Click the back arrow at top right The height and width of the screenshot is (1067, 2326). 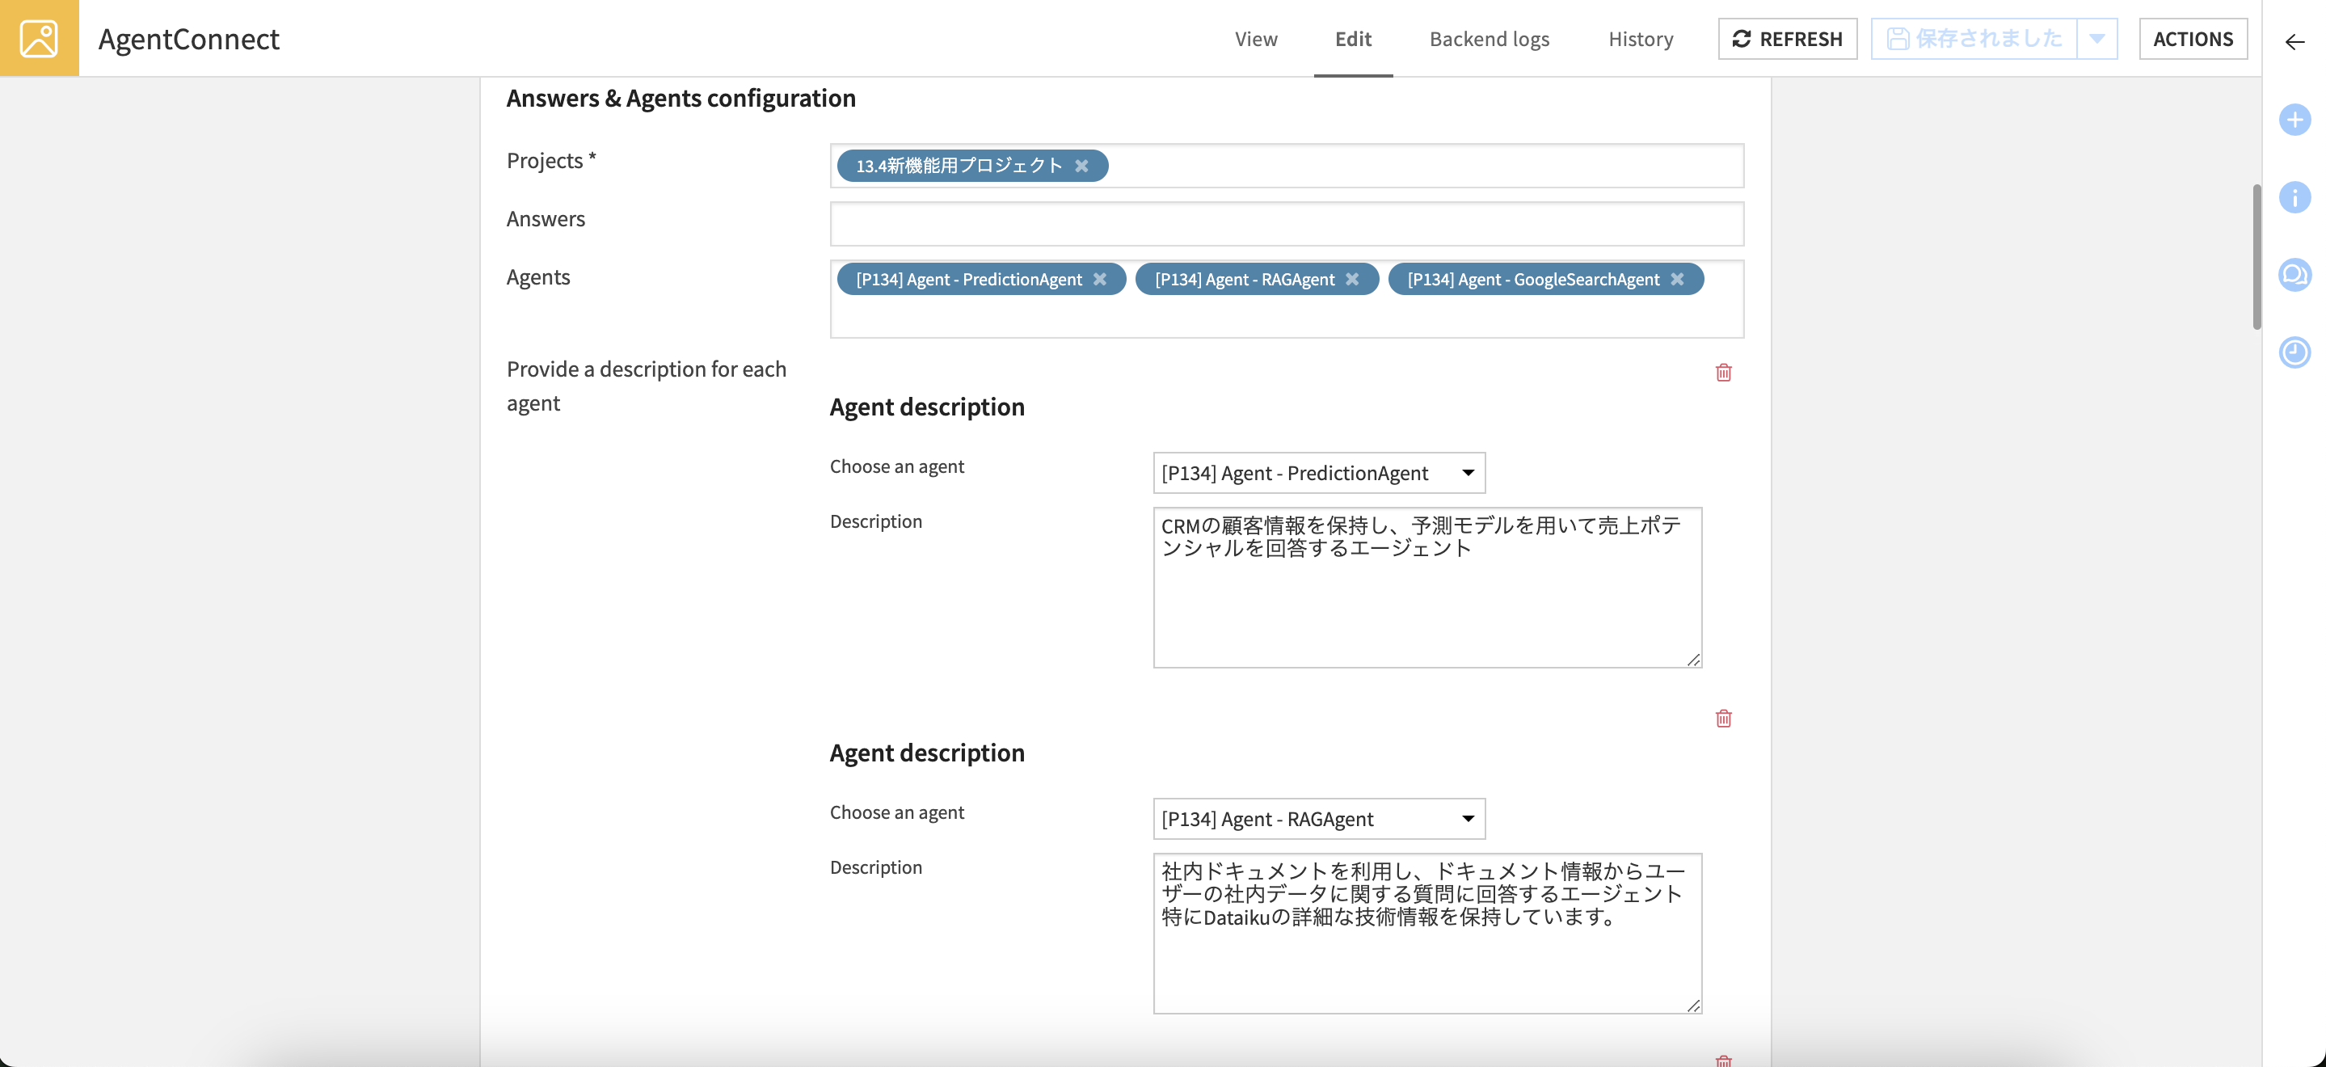[2294, 41]
